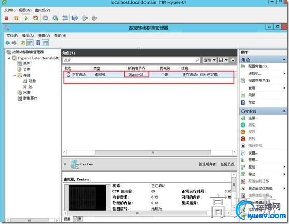Click the Help icon in the cluster manager toolbar
The height and width of the screenshot is (224, 289).
point(38,43)
